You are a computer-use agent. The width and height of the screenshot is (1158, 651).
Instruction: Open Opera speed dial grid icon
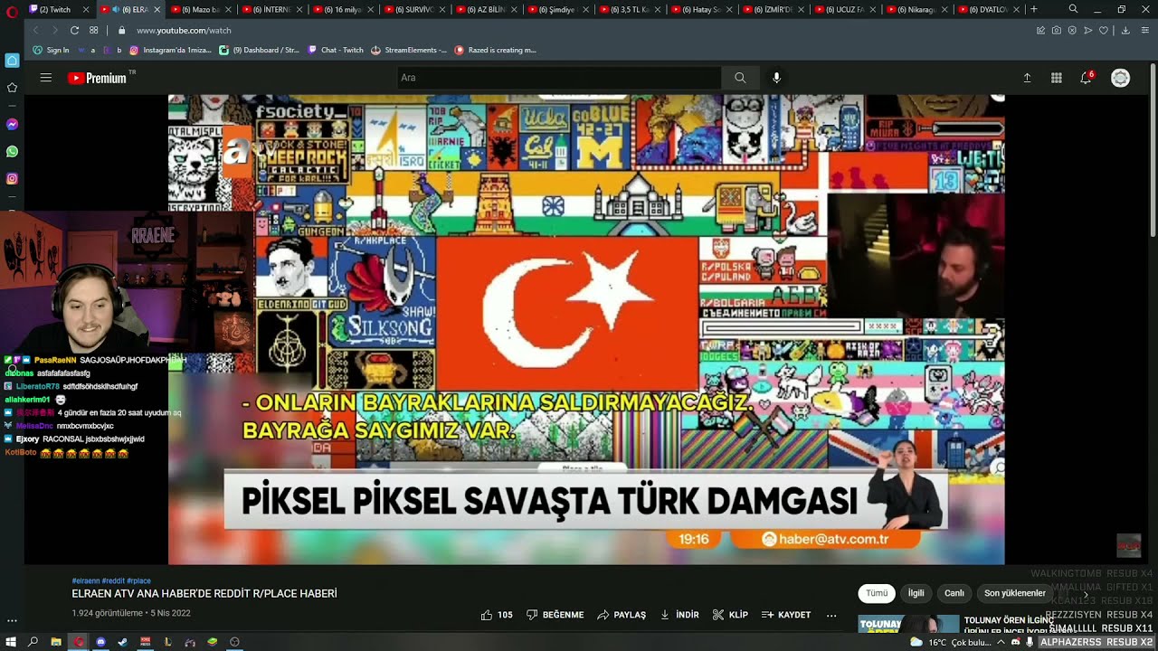(94, 30)
